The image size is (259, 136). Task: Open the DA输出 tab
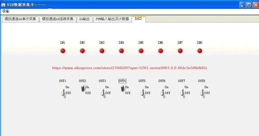pos(84,19)
